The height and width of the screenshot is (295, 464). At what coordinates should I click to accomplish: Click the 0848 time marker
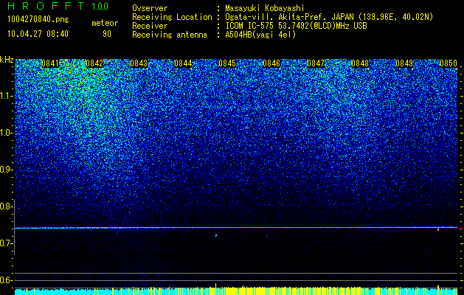(360, 63)
